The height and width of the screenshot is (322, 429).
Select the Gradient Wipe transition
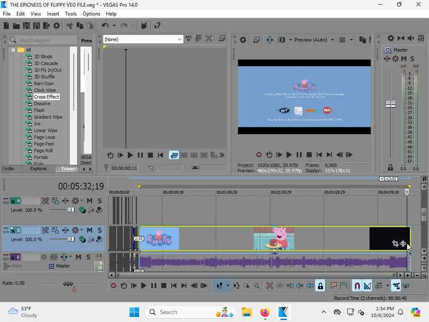pyautogui.click(x=48, y=117)
